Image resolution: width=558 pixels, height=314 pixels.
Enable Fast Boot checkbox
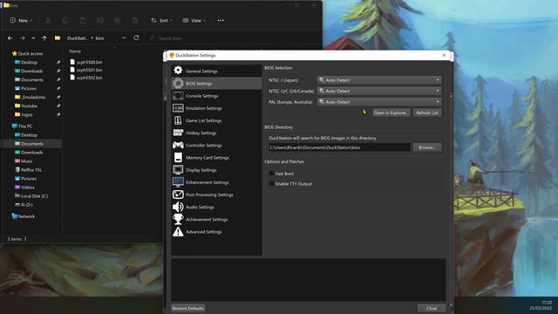271,174
